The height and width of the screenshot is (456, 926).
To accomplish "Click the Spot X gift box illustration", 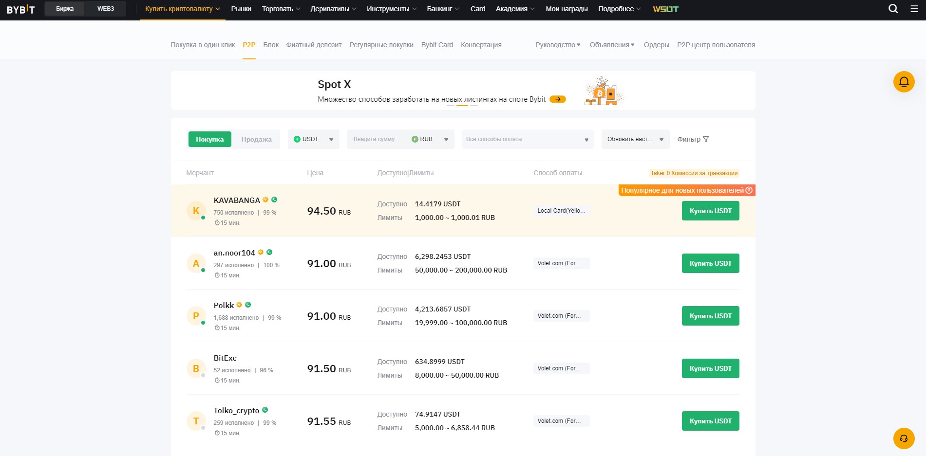I will (x=603, y=91).
